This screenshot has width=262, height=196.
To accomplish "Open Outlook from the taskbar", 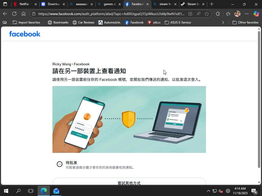I will tap(56, 191).
